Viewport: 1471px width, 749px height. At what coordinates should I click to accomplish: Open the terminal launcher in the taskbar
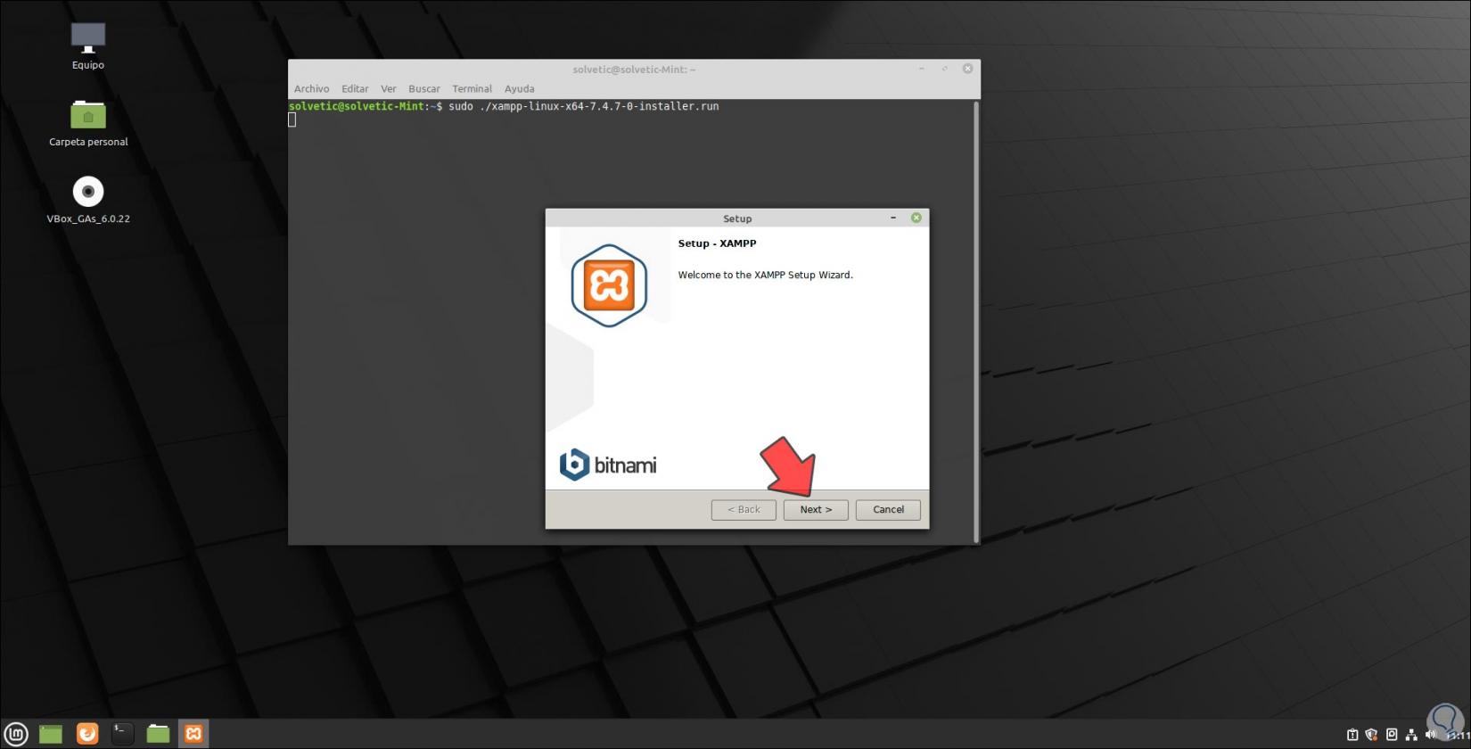122,734
